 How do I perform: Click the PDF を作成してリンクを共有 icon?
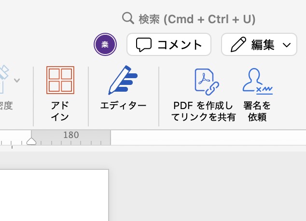coord(206,81)
